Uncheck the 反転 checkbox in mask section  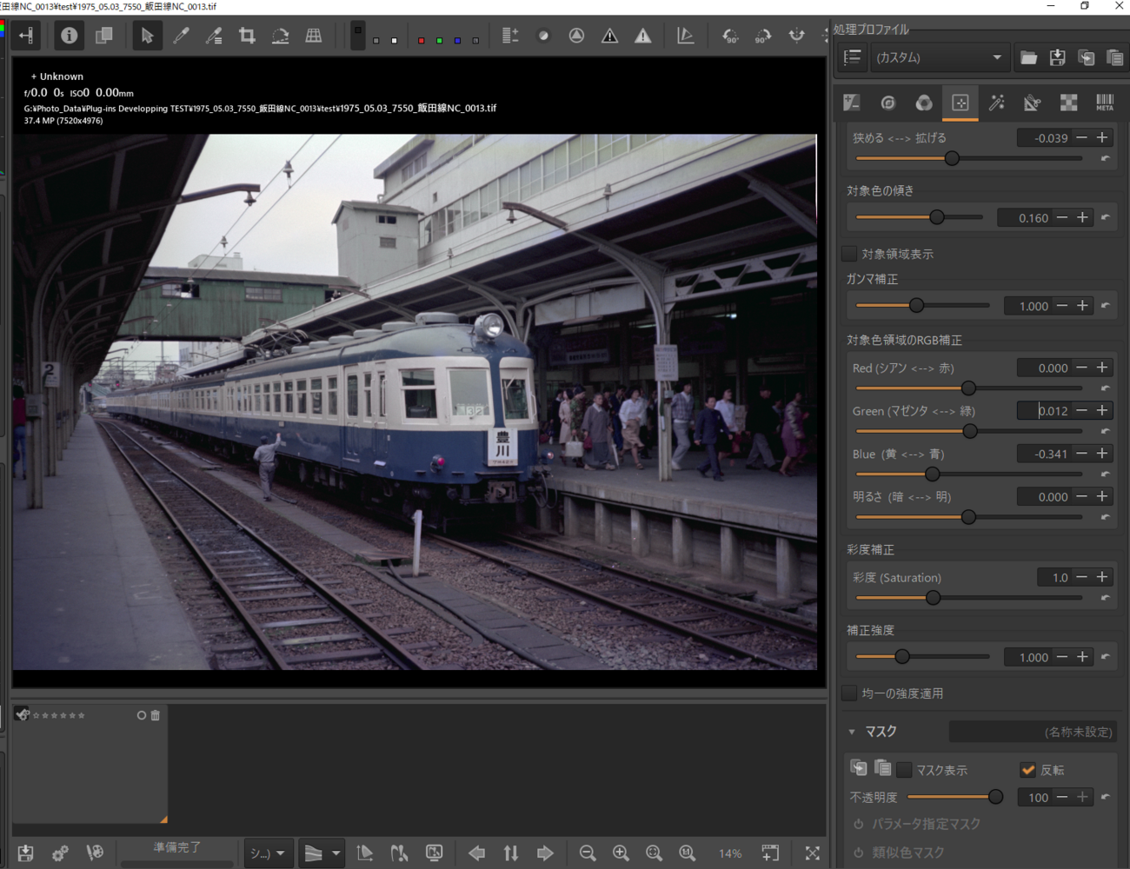tap(1028, 770)
